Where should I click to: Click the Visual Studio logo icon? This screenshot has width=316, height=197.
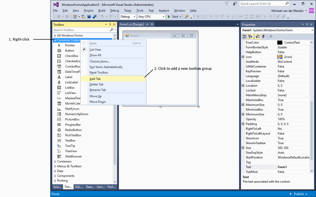click(x=56, y=5)
